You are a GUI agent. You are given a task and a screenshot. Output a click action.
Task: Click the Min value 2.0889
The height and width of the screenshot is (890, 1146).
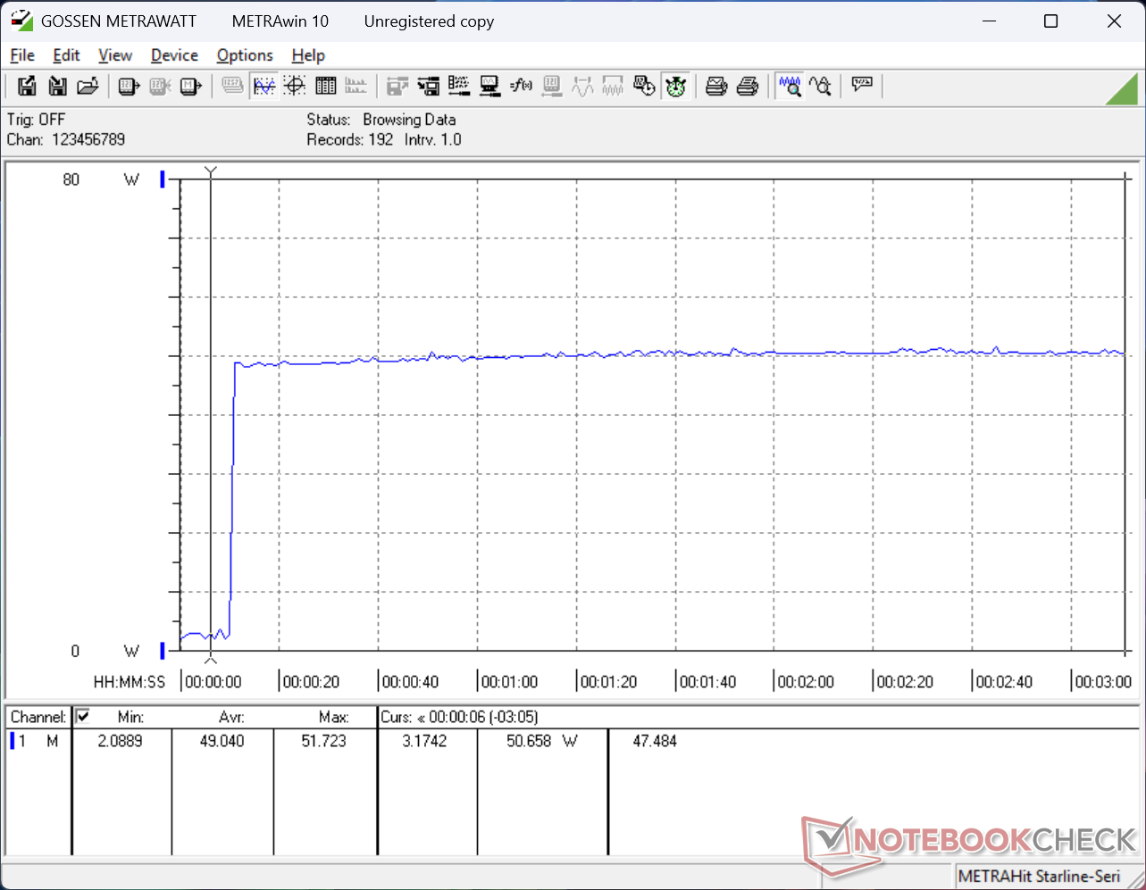click(119, 740)
